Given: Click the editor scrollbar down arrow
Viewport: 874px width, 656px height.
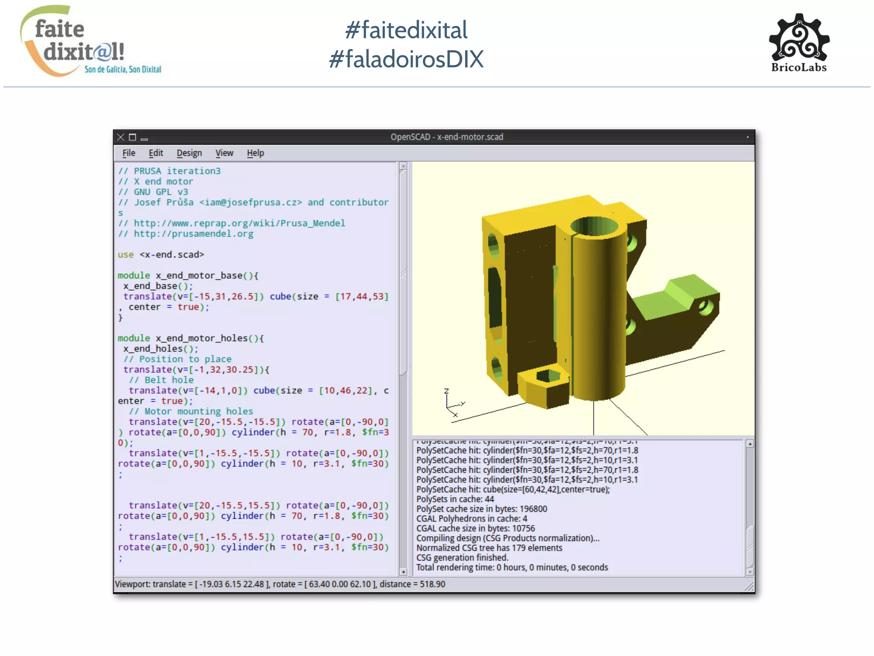Looking at the screenshot, I should coord(403,572).
